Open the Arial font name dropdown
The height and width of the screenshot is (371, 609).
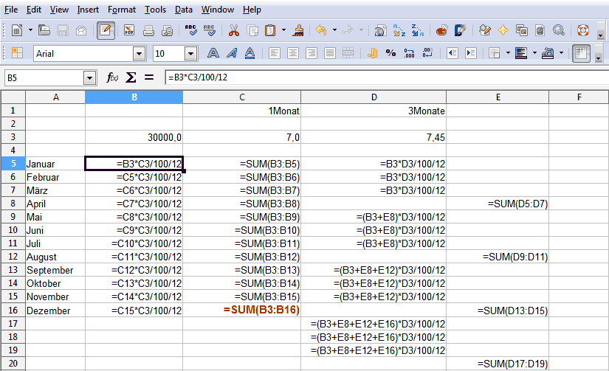click(x=139, y=54)
